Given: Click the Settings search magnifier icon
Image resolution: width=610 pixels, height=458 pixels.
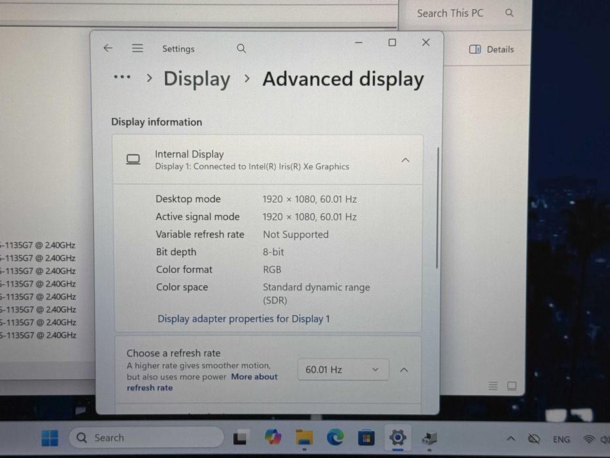Looking at the screenshot, I should coord(241,48).
